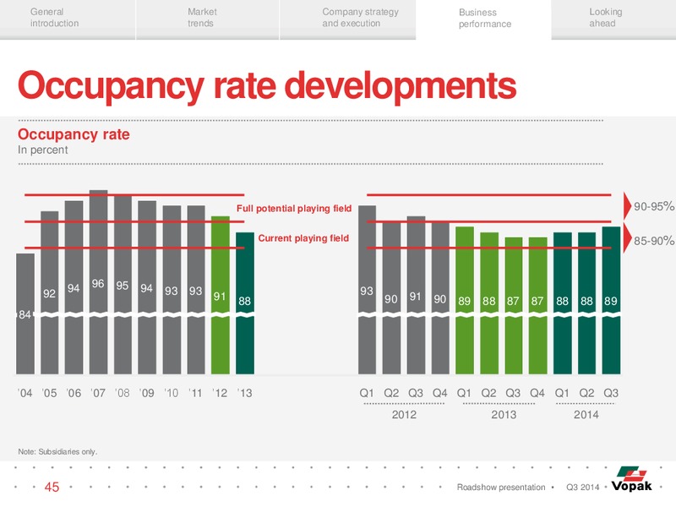Select the 2013 Q2 light green bar
Screen dimensions: 676x507
click(489, 303)
